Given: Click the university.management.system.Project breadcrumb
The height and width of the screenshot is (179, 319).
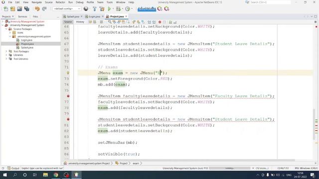Looking at the screenshot, I should [x=89, y=164].
